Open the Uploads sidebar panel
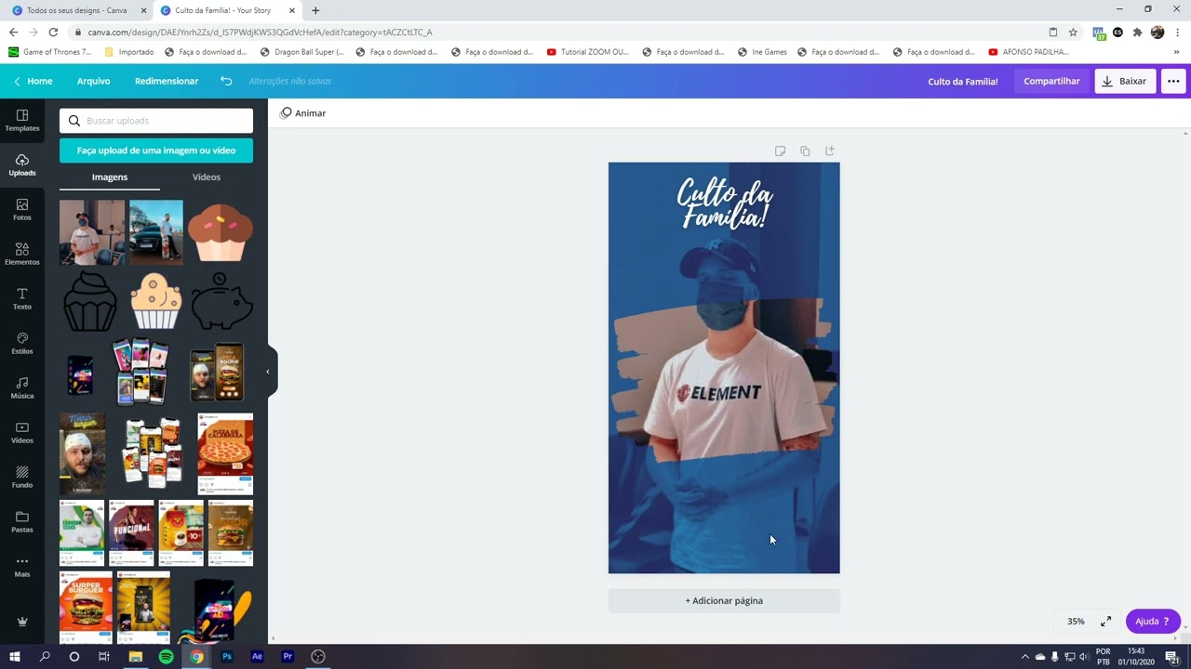 coord(22,164)
